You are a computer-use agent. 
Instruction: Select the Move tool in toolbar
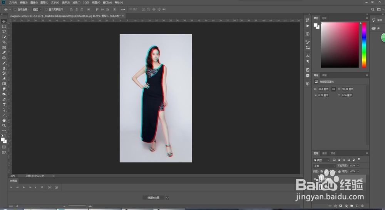[x=4, y=21]
